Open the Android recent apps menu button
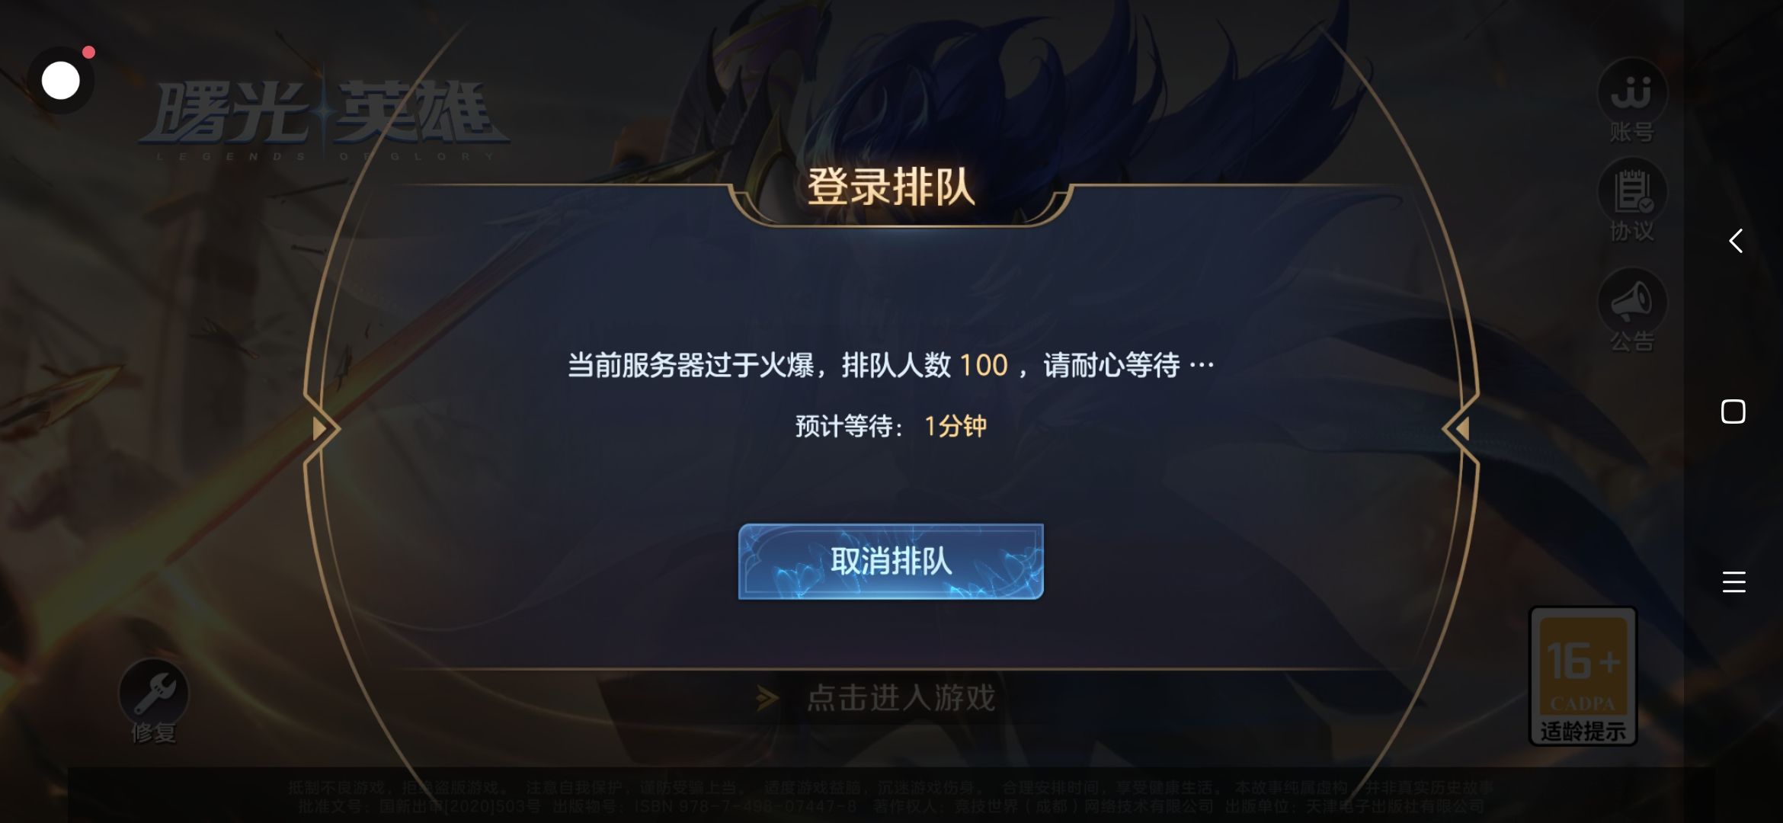1783x823 pixels. pos(1733,582)
